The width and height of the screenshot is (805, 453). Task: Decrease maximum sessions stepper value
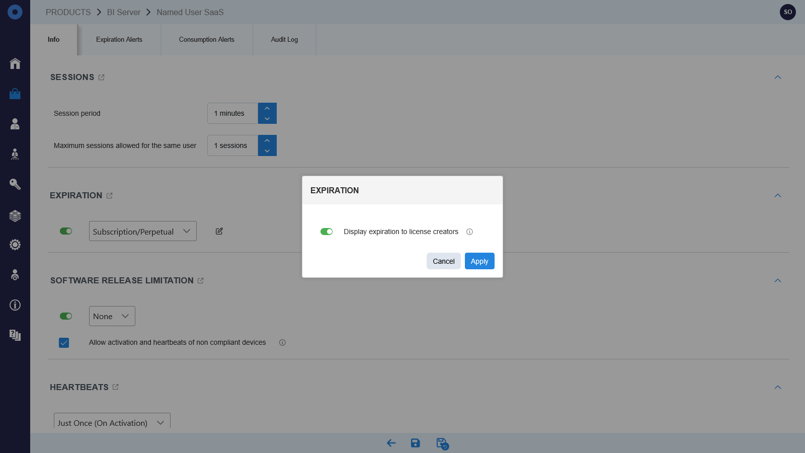tap(267, 151)
